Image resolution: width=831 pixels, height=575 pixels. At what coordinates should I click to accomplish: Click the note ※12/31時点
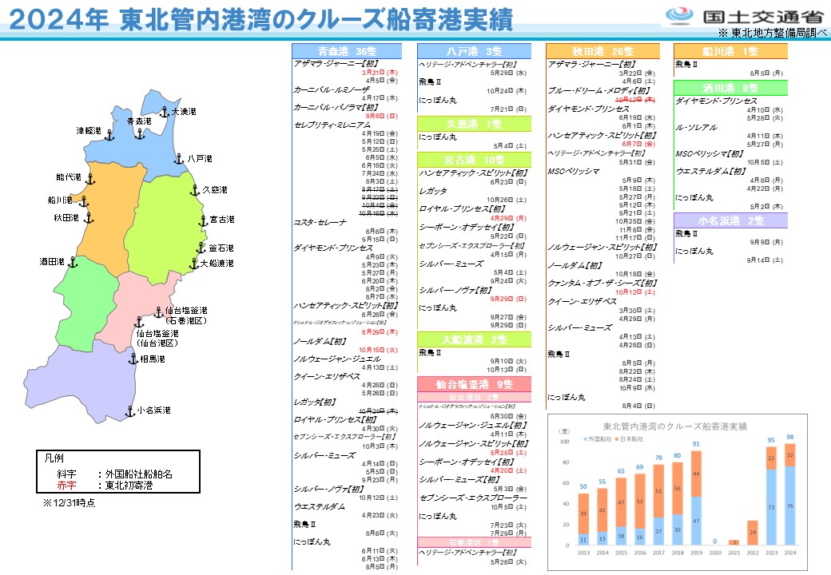pyautogui.click(x=69, y=503)
